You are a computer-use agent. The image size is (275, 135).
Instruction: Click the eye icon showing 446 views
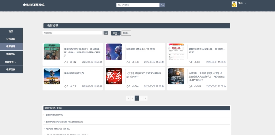[133, 62]
